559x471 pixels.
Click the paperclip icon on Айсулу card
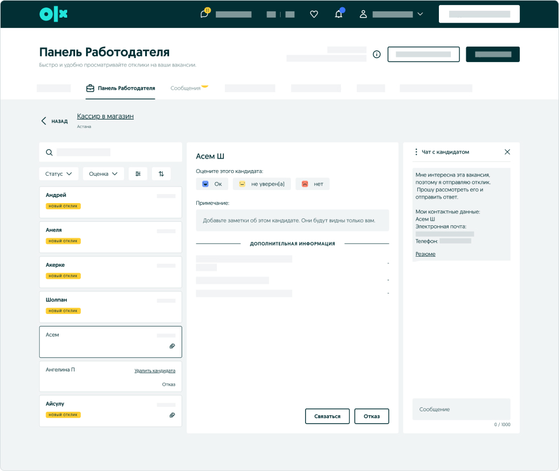[x=172, y=415]
